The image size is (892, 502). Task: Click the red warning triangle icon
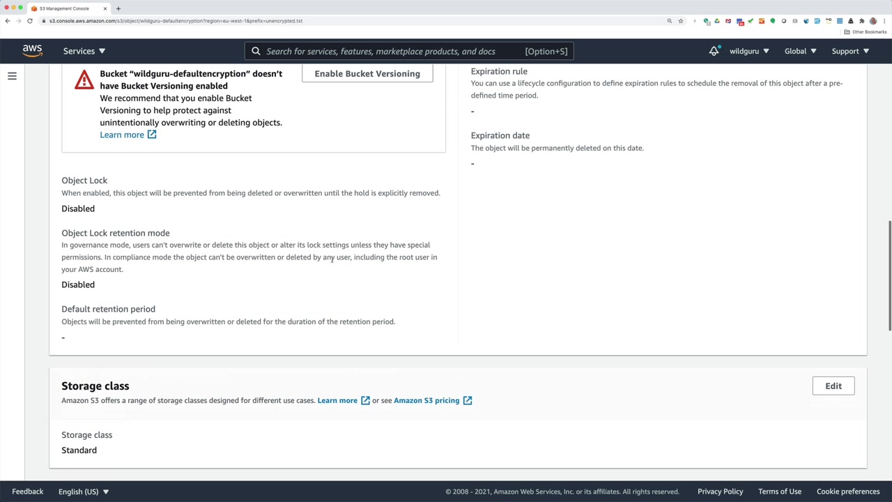pyautogui.click(x=84, y=79)
